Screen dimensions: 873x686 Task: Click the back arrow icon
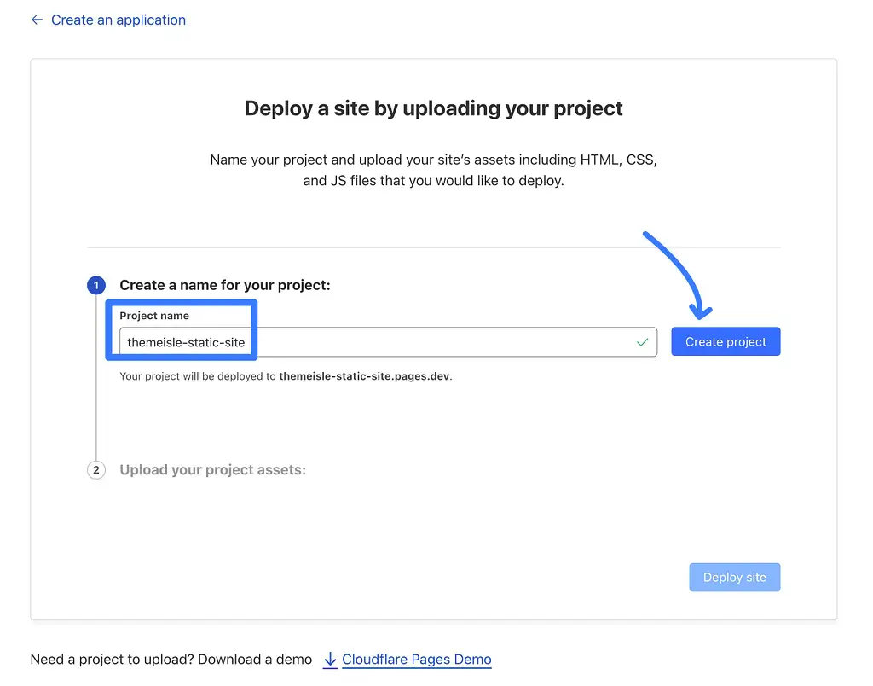coord(36,20)
